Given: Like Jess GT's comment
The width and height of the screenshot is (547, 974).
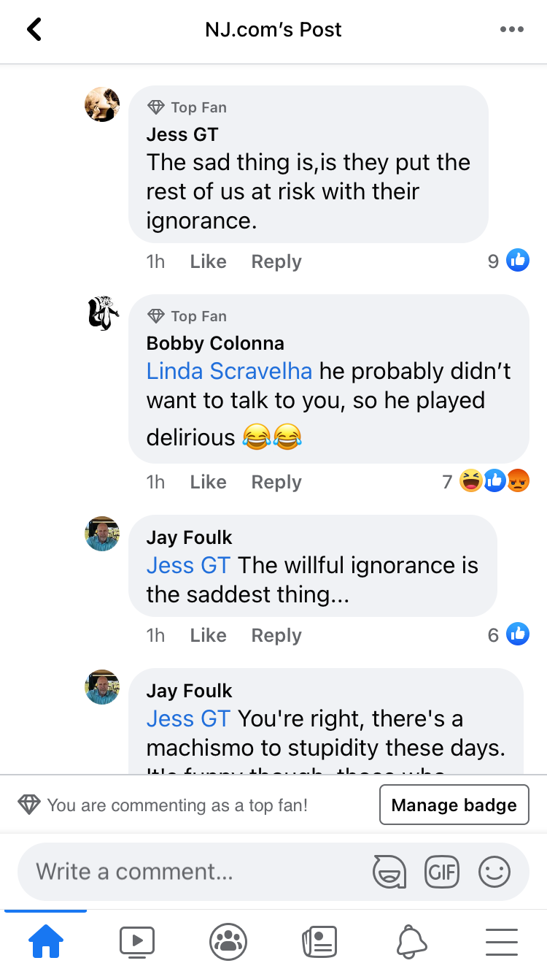Looking at the screenshot, I should pos(208,261).
